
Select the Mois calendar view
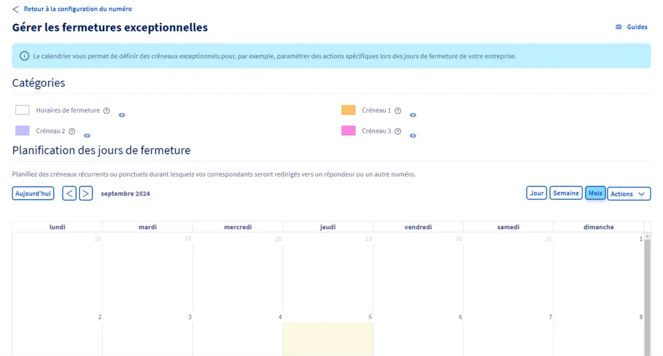point(595,193)
